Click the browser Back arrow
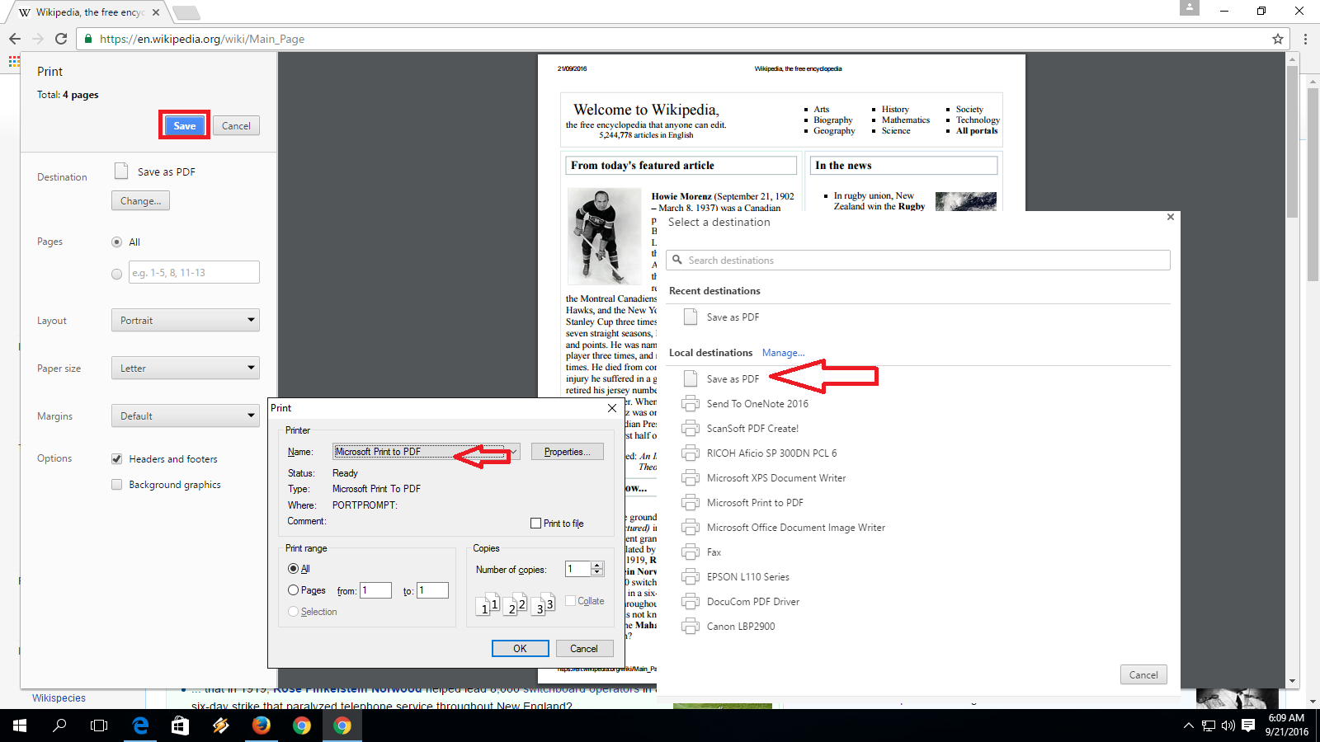This screenshot has width=1320, height=742. (x=15, y=39)
